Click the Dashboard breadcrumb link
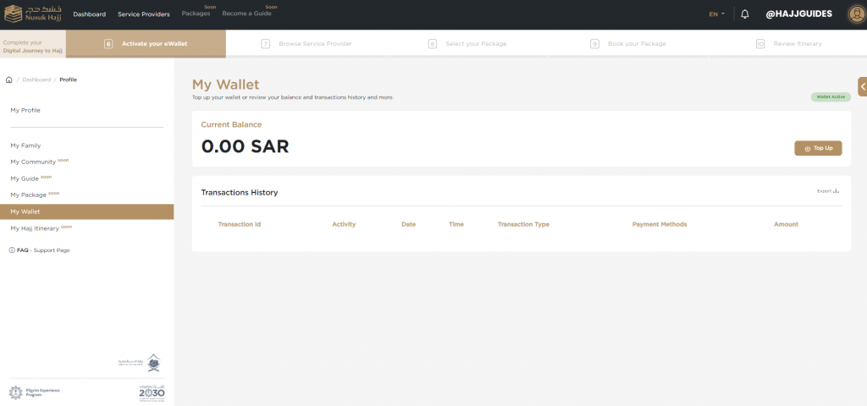867x406 pixels. click(36, 80)
